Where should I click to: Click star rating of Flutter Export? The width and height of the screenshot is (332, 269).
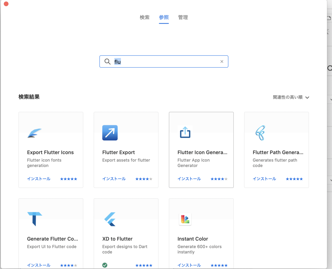144,179
